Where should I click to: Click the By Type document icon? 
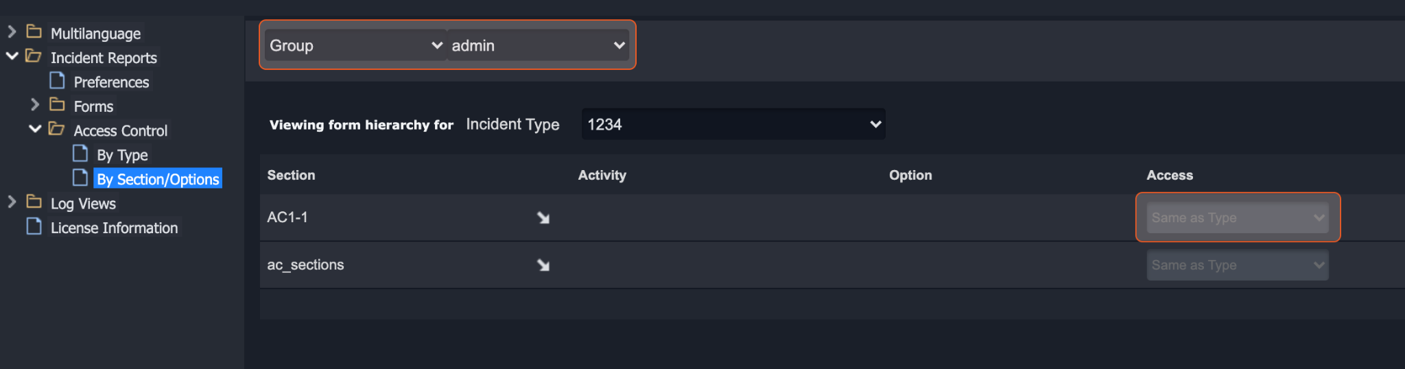[x=80, y=153]
